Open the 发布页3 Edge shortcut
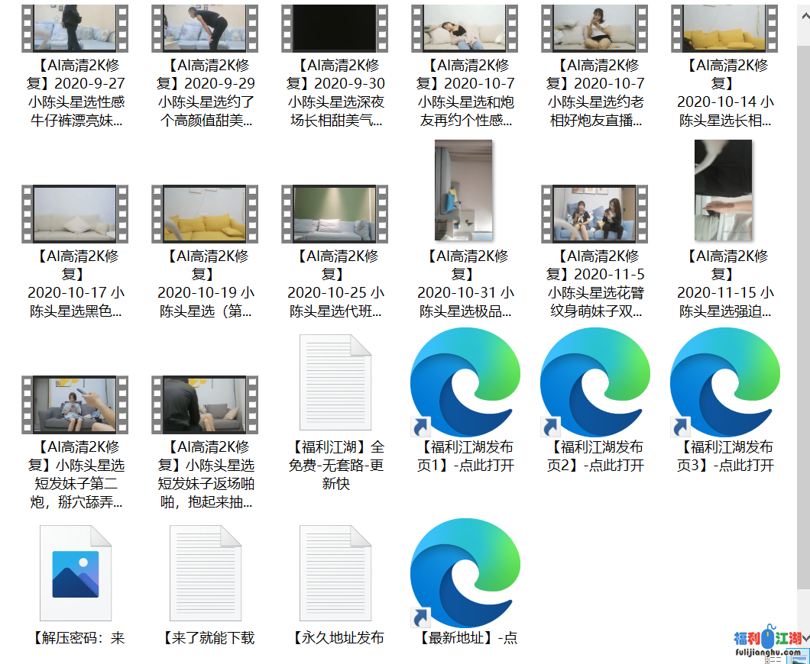 pyautogui.click(x=724, y=383)
